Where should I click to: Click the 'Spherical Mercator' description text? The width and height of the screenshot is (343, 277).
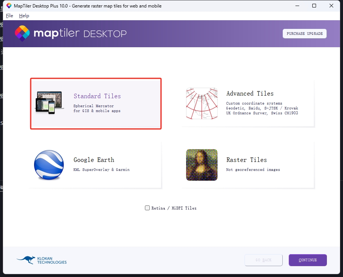click(x=94, y=106)
